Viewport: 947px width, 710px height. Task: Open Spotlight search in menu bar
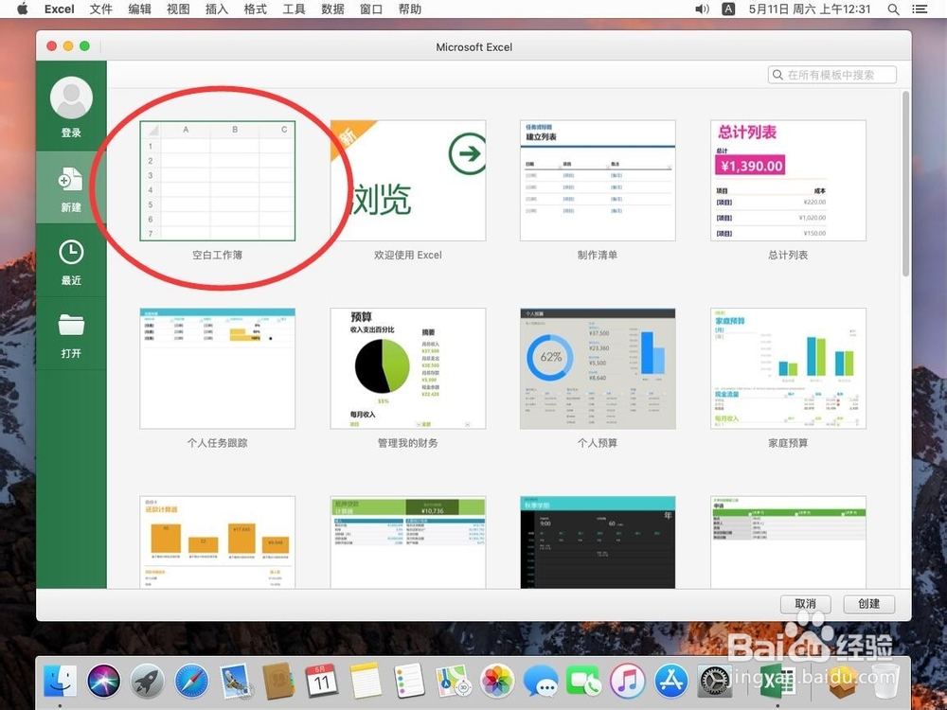(x=893, y=9)
